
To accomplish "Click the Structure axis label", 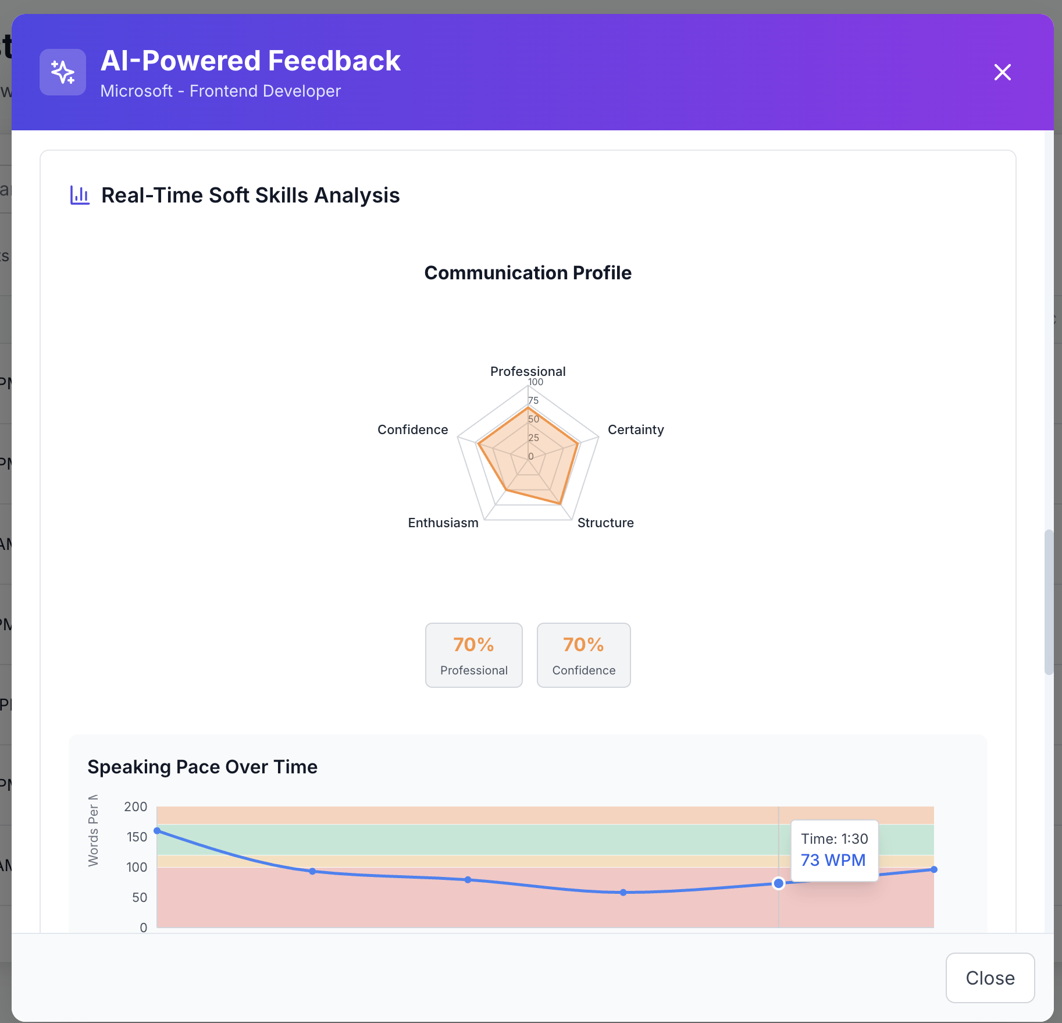I will tap(605, 523).
